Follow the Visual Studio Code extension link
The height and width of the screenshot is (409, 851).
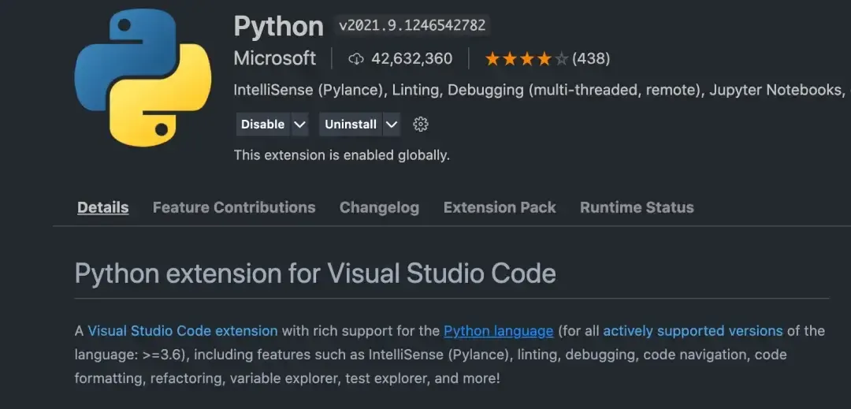pyautogui.click(x=183, y=331)
